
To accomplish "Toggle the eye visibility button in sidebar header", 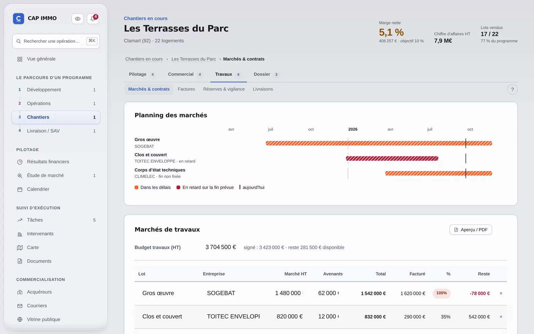I will [x=77, y=19].
